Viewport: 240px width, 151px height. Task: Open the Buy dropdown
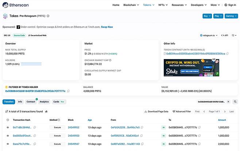[x=207, y=16]
